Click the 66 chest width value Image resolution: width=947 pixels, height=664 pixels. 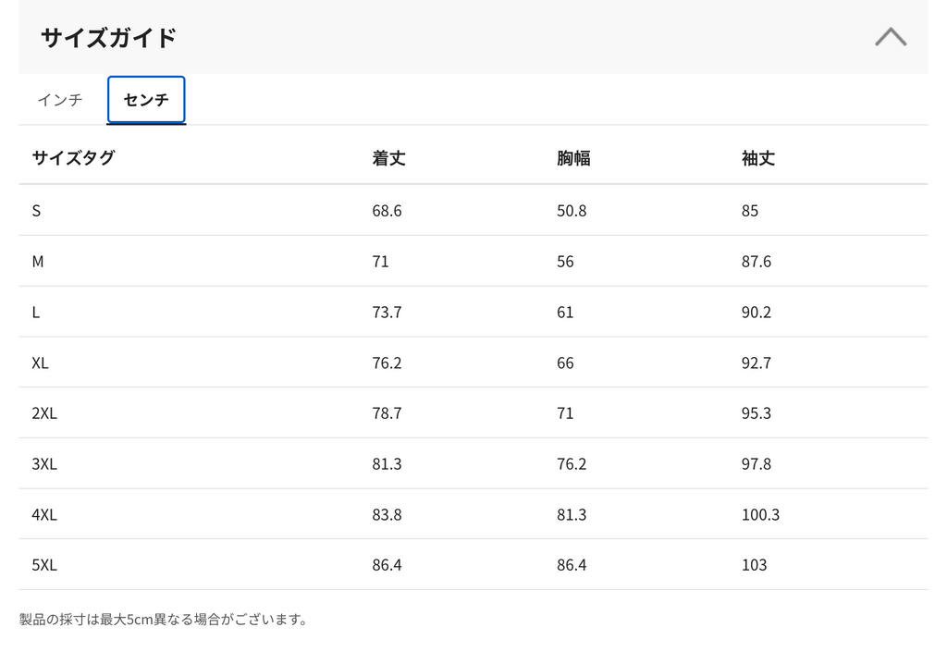[x=565, y=363]
